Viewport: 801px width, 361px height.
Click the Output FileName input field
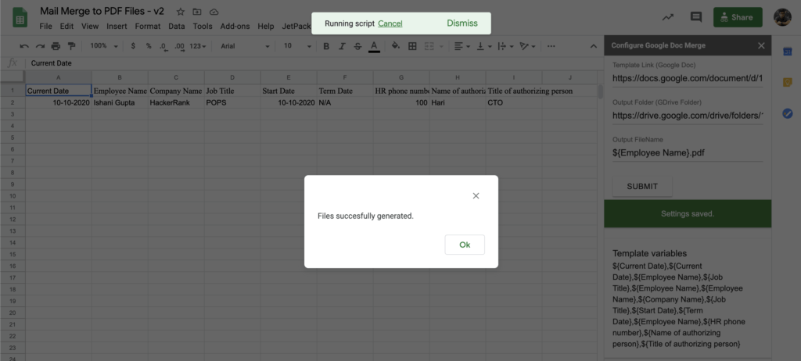click(x=687, y=152)
